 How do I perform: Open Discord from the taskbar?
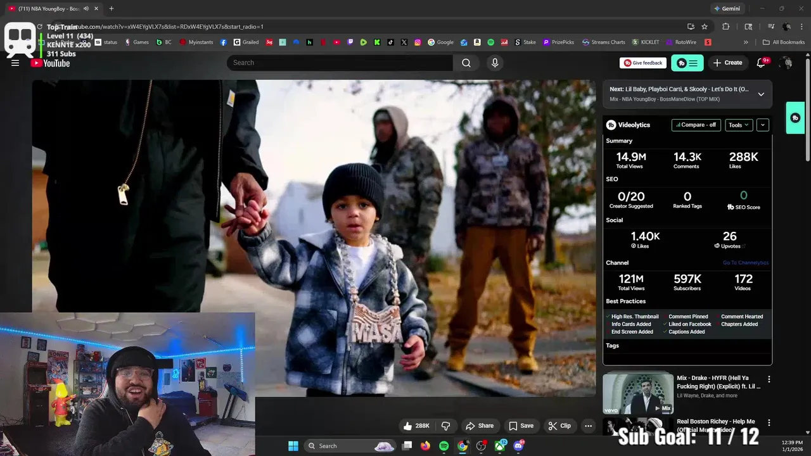click(x=519, y=446)
